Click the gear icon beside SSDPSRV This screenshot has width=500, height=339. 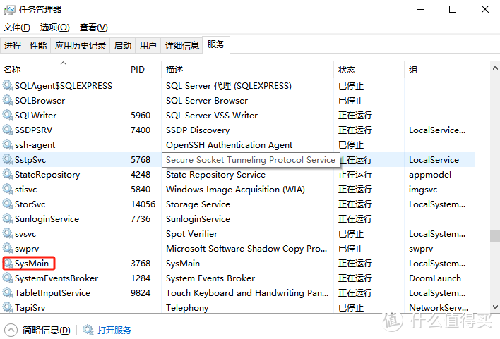[8, 130]
